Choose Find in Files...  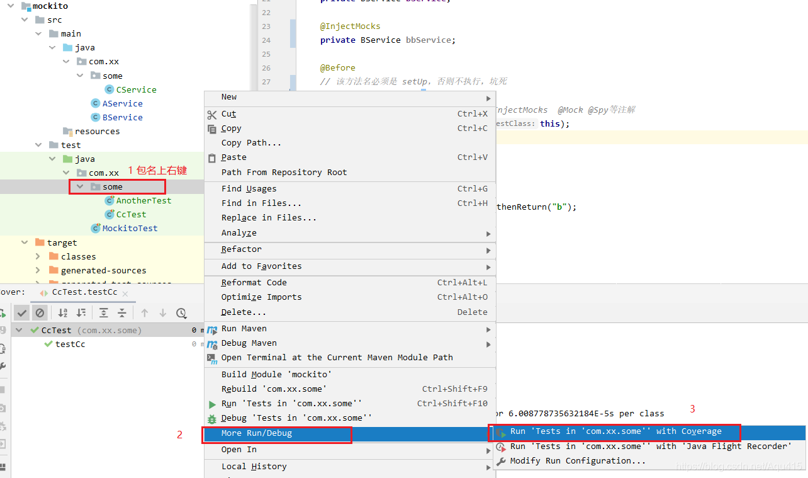pos(351,203)
